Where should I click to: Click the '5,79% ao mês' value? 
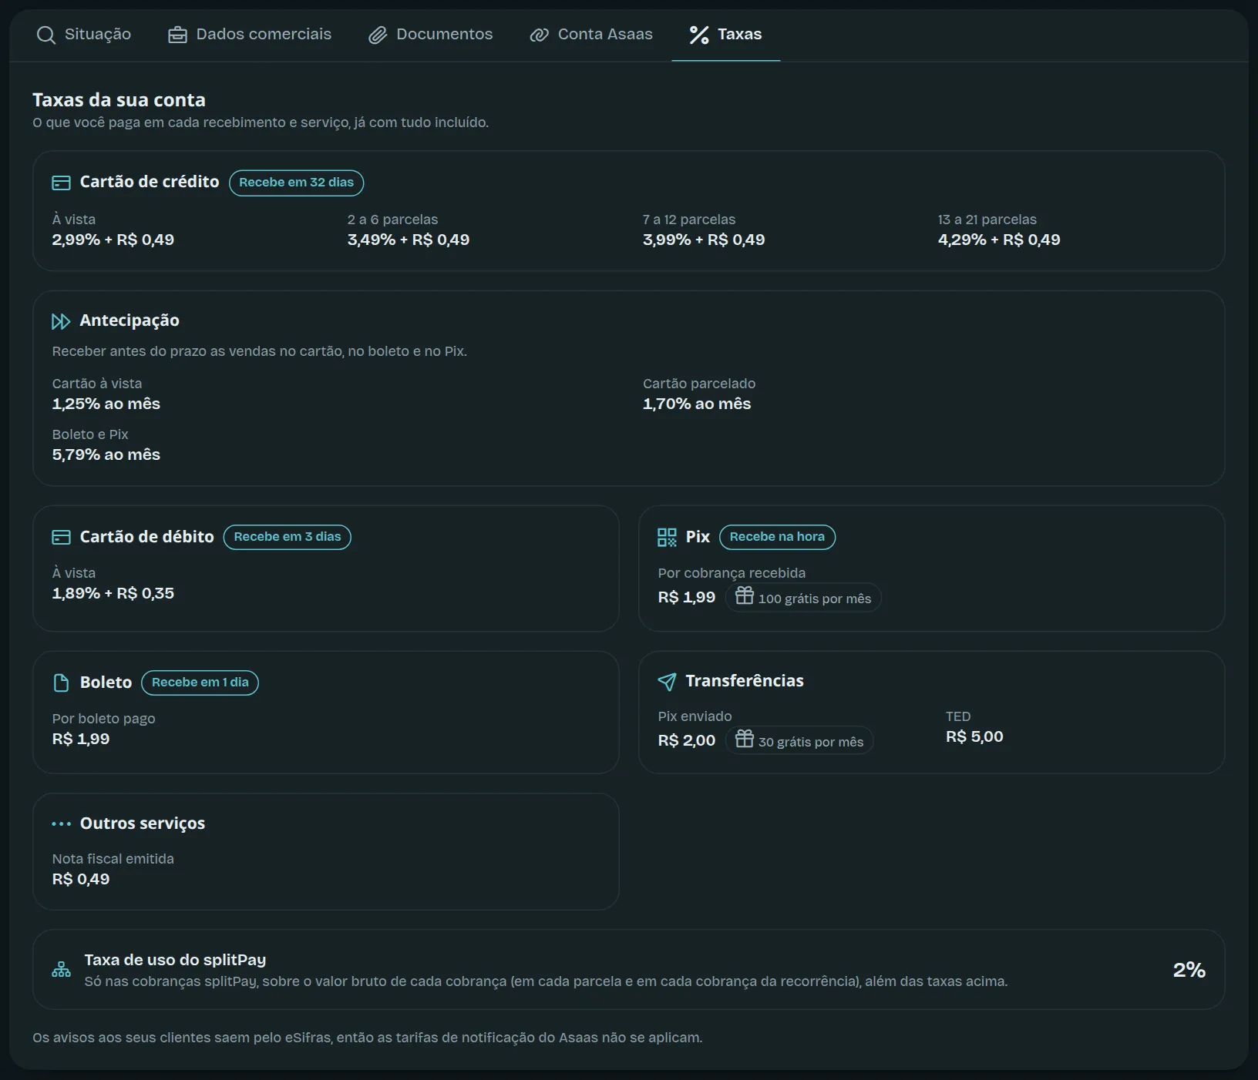click(x=106, y=454)
